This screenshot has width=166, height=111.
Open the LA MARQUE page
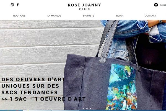54,16
